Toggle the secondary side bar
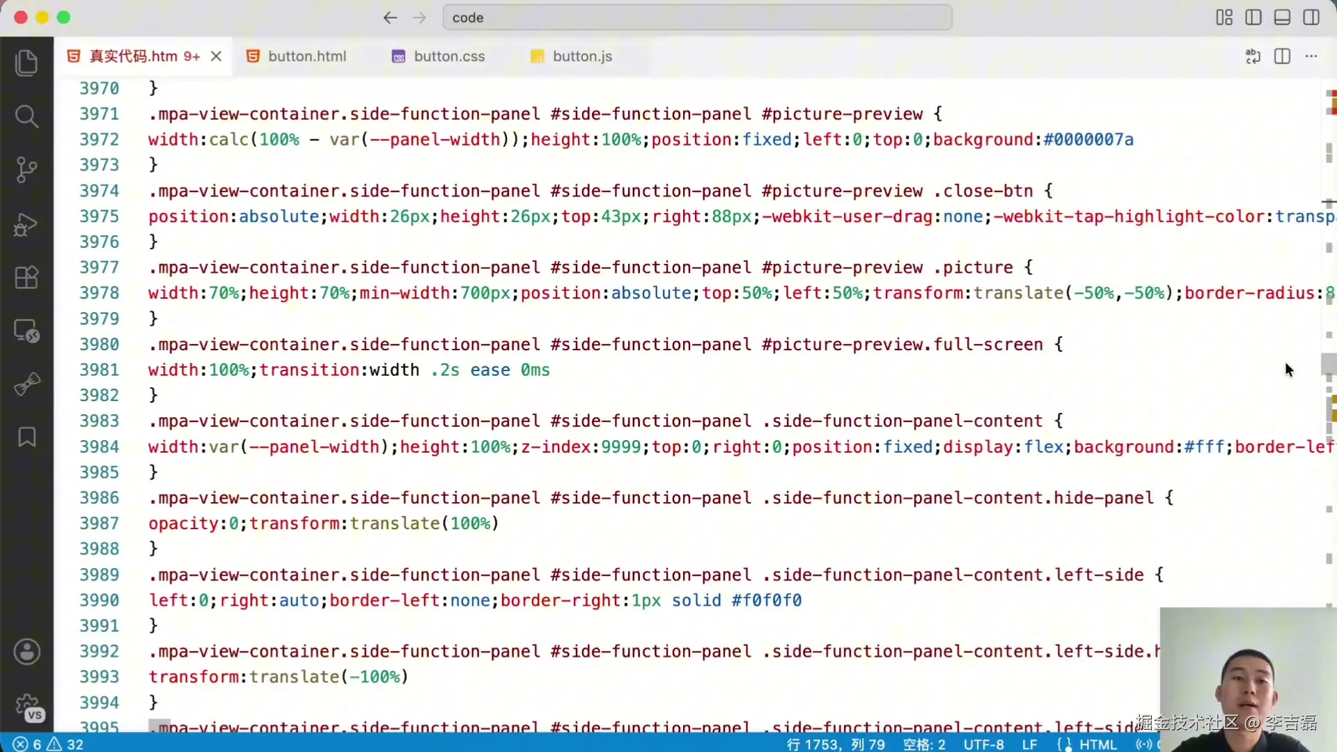The width and height of the screenshot is (1337, 752). [1311, 17]
